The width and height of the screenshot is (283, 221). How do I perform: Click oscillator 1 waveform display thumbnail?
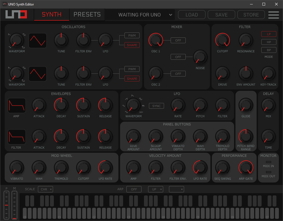[x=38, y=40]
